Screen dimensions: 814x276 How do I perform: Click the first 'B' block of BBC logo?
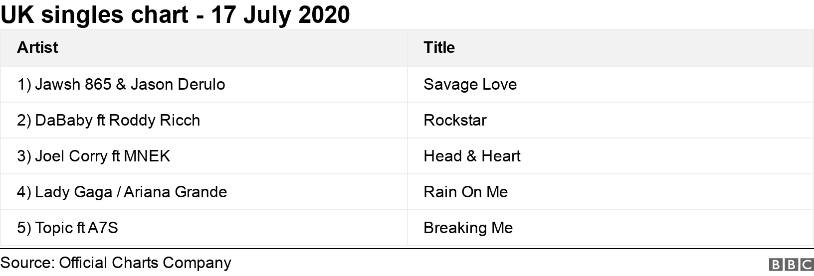pyautogui.click(x=776, y=265)
